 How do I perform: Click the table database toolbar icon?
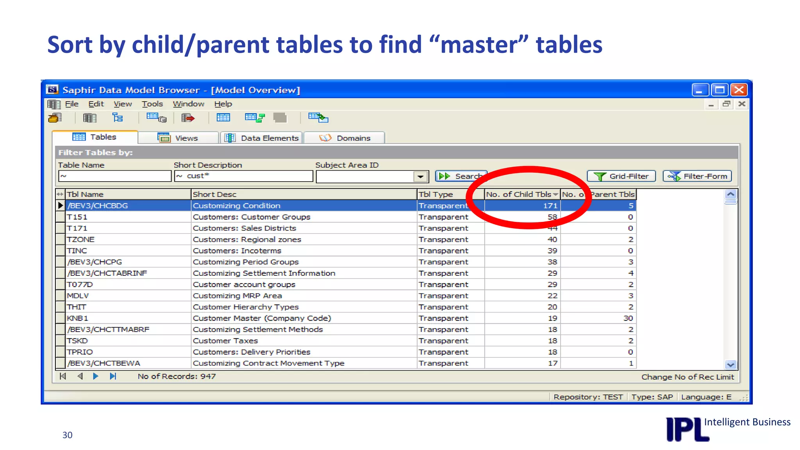point(156,118)
